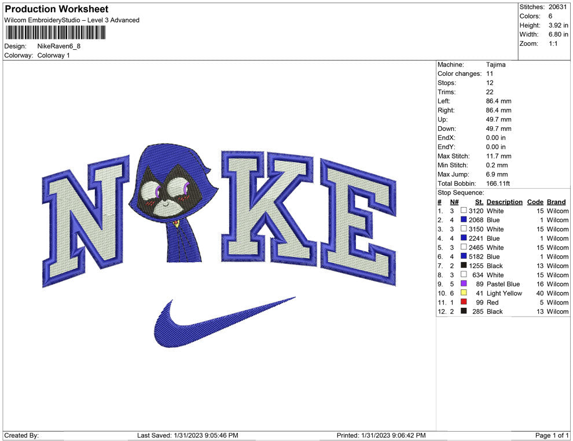Click the barcode under the worksheet title

(55, 32)
